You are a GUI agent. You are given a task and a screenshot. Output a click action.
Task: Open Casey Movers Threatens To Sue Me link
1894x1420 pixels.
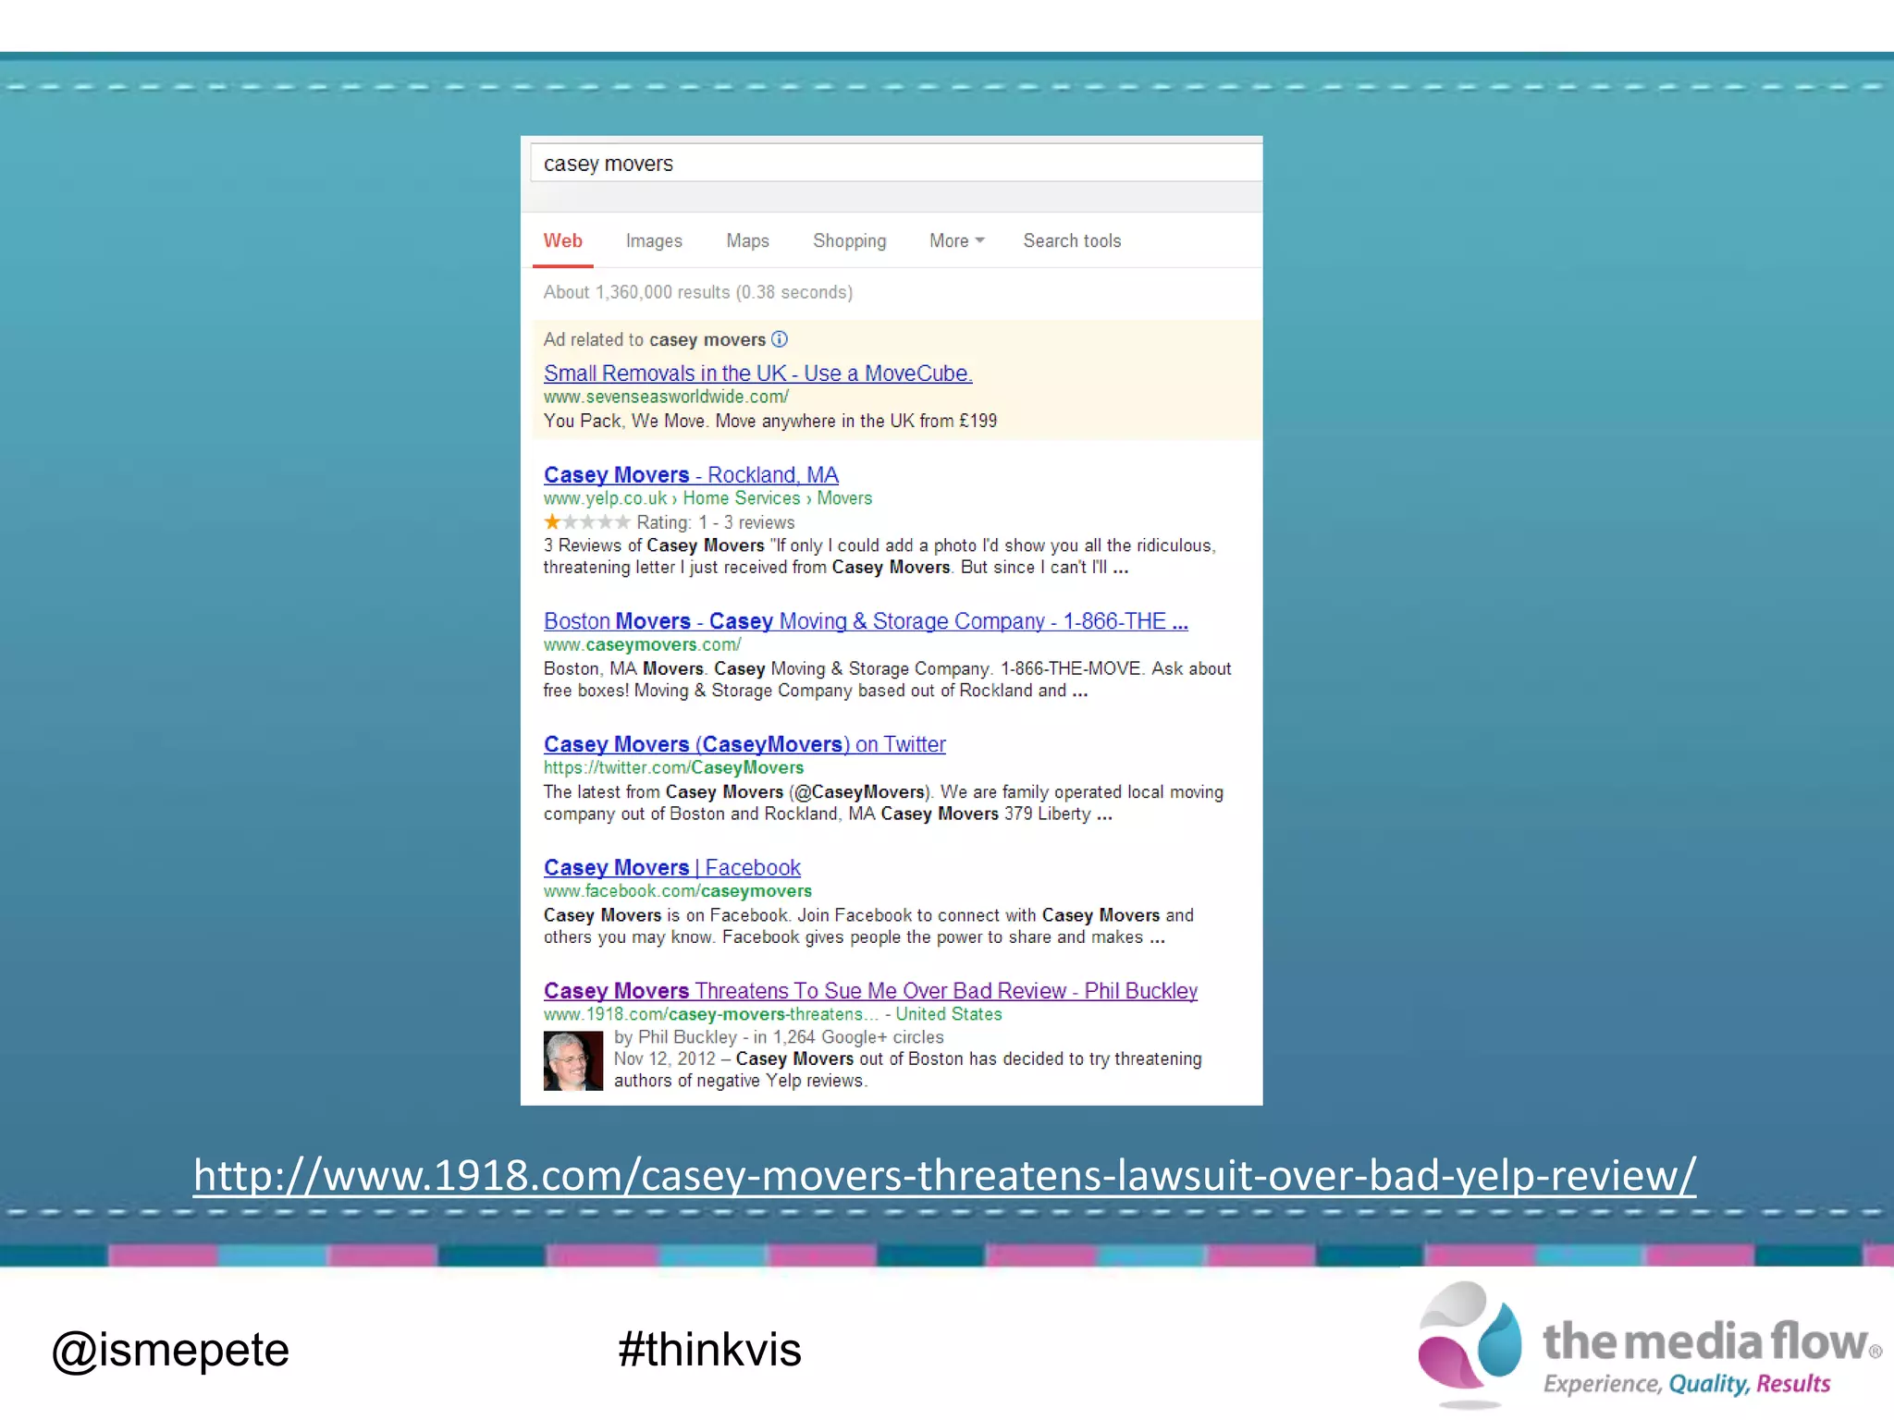(870, 990)
